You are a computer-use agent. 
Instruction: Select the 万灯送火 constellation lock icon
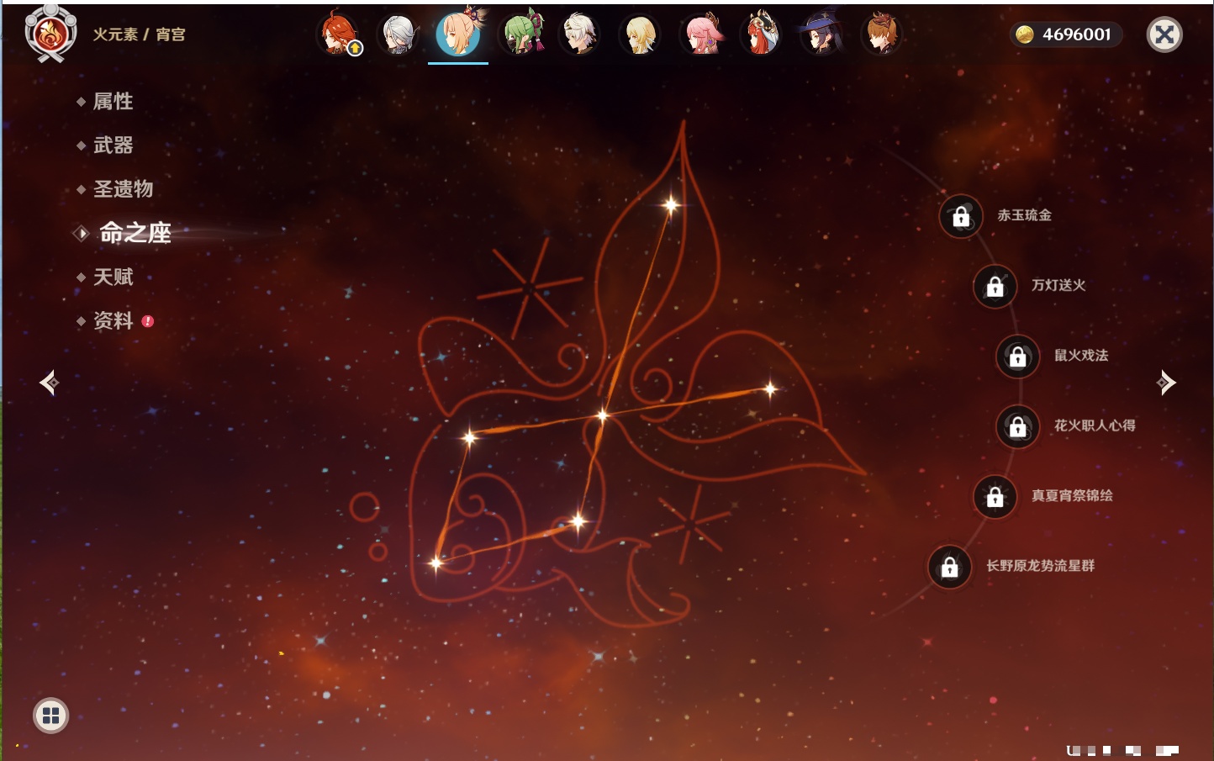[x=995, y=287]
